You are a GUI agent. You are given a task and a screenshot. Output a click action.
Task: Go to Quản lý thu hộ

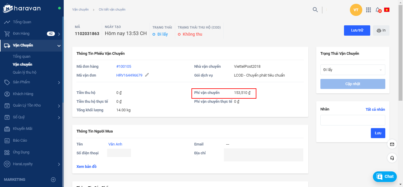[x=24, y=72]
